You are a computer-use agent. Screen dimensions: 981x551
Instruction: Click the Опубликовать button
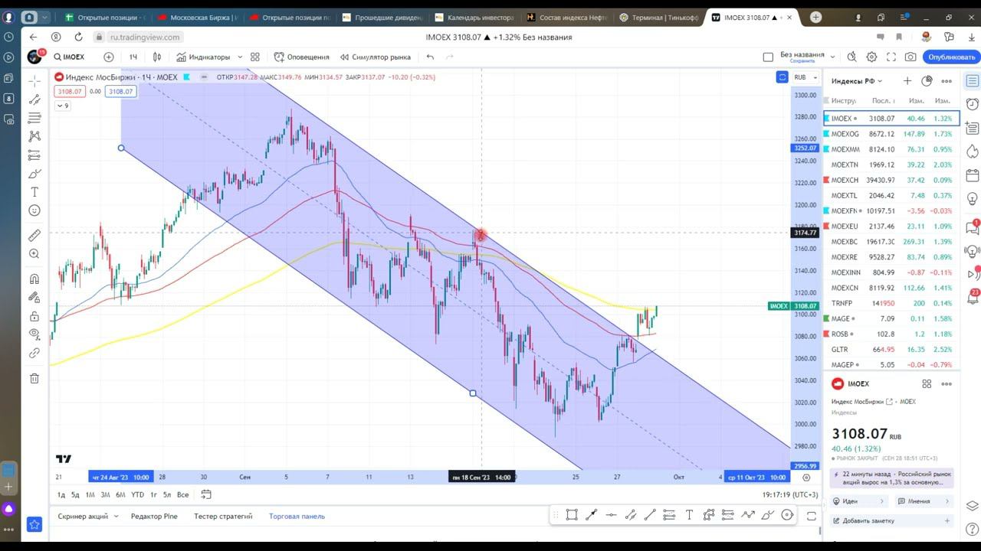point(952,57)
